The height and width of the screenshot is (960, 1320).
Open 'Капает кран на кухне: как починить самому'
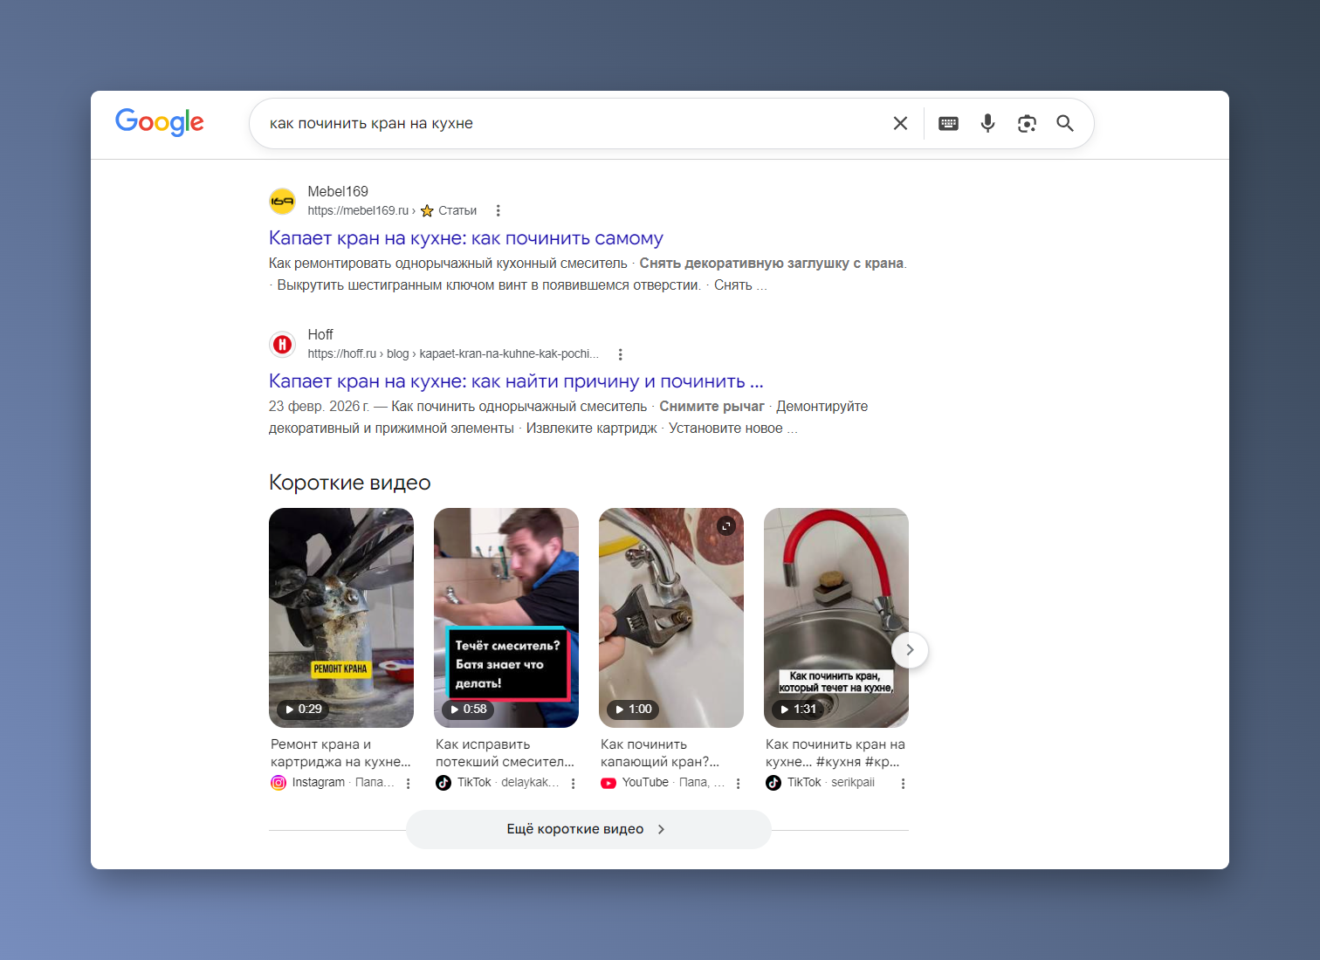pyautogui.click(x=466, y=238)
